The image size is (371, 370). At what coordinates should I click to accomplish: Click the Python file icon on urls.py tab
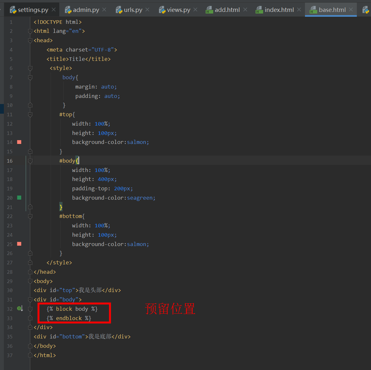tap(119, 10)
